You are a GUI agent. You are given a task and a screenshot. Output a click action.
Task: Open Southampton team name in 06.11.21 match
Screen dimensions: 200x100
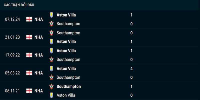click(x=68, y=86)
